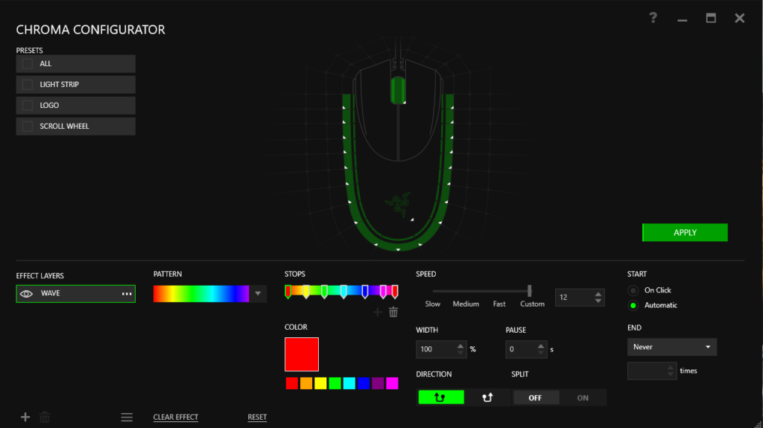
Task: Turn split ON
Action: tap(583, 397)
